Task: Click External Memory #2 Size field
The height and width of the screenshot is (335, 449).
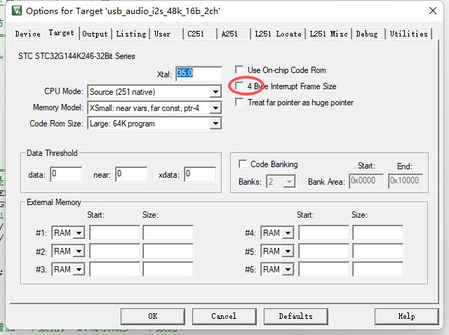Action: pyautogui.click(x=168, y=251)
